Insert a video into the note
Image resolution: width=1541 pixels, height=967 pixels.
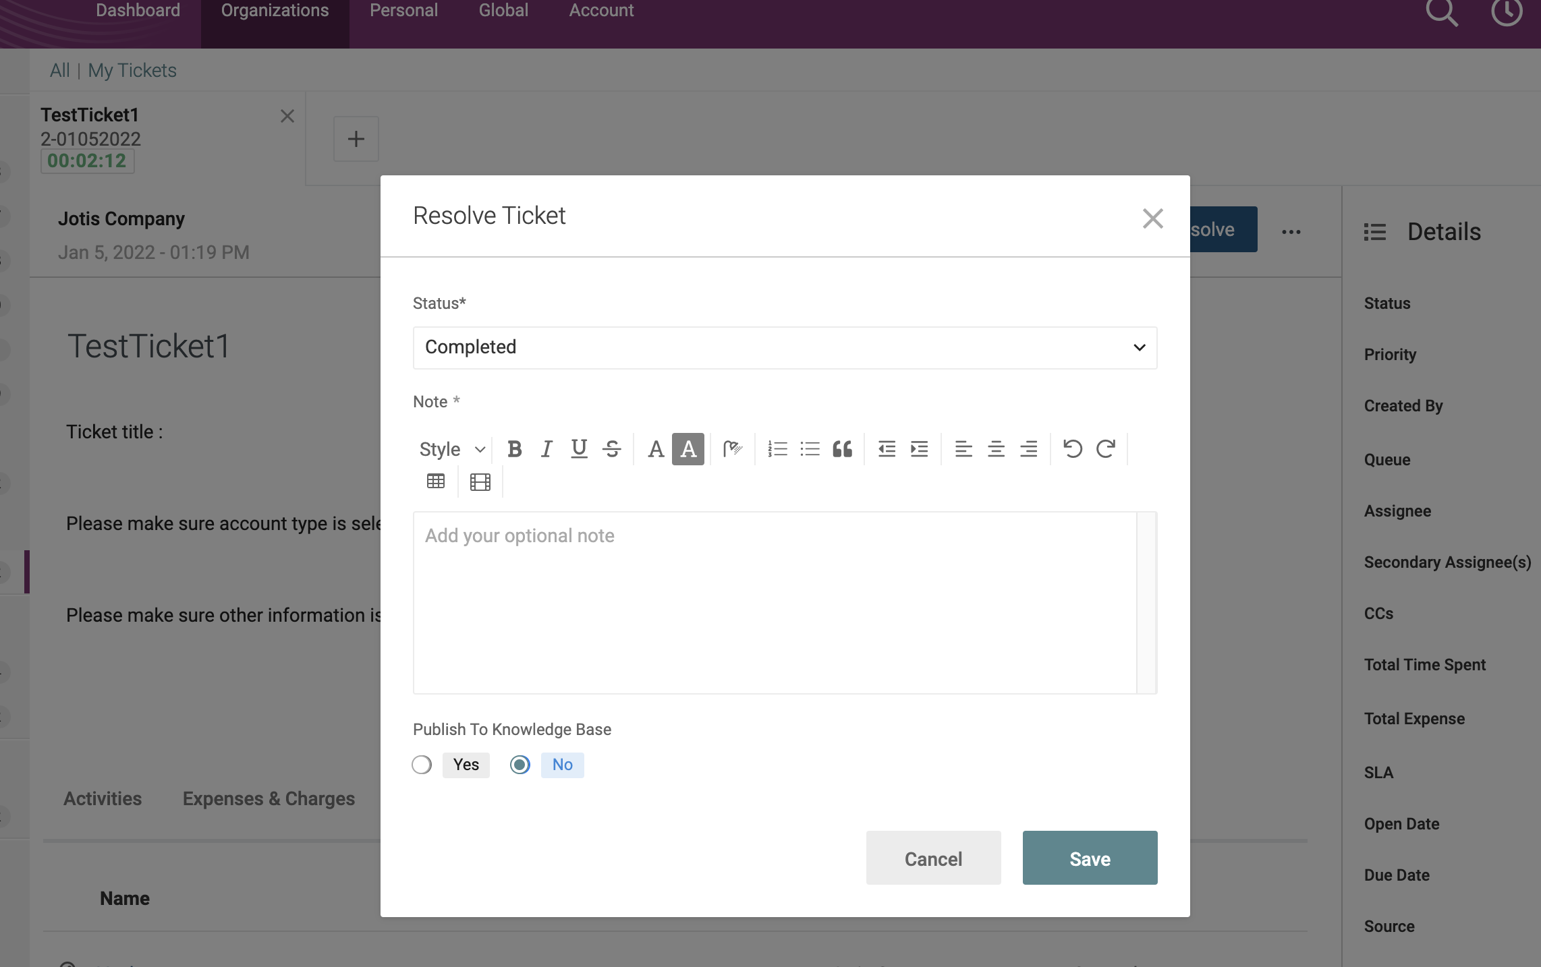click(x=480, y=481)
